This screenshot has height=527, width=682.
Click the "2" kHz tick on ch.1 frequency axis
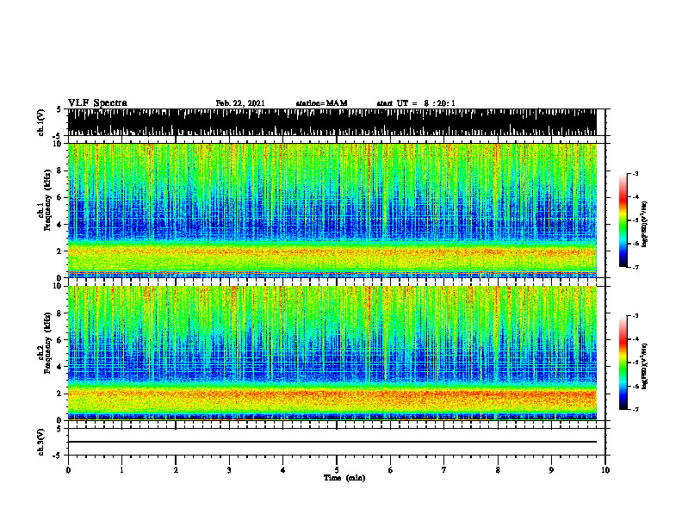[59, 251]
